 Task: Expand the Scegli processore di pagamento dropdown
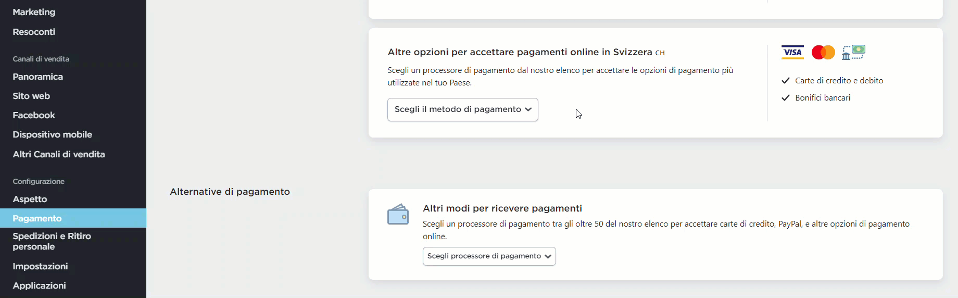click(489, 256)
